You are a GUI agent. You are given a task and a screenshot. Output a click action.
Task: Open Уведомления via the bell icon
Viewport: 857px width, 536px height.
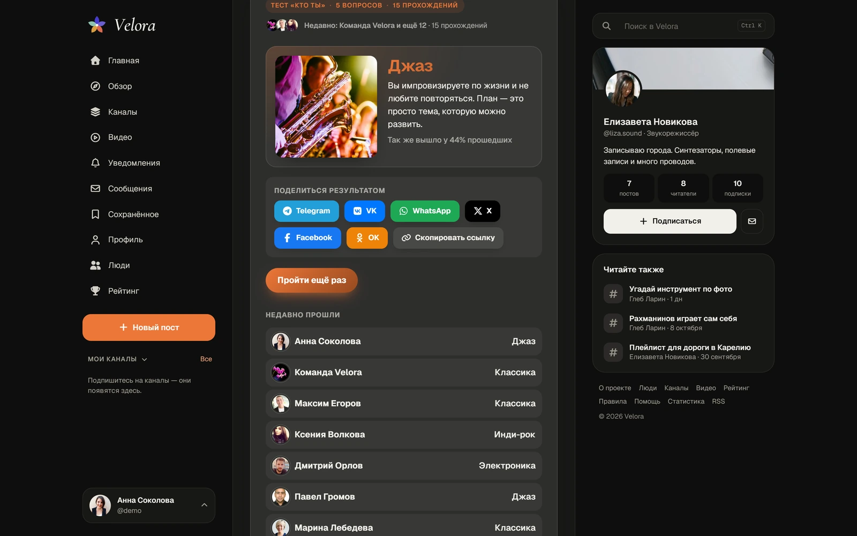[95, 163]
